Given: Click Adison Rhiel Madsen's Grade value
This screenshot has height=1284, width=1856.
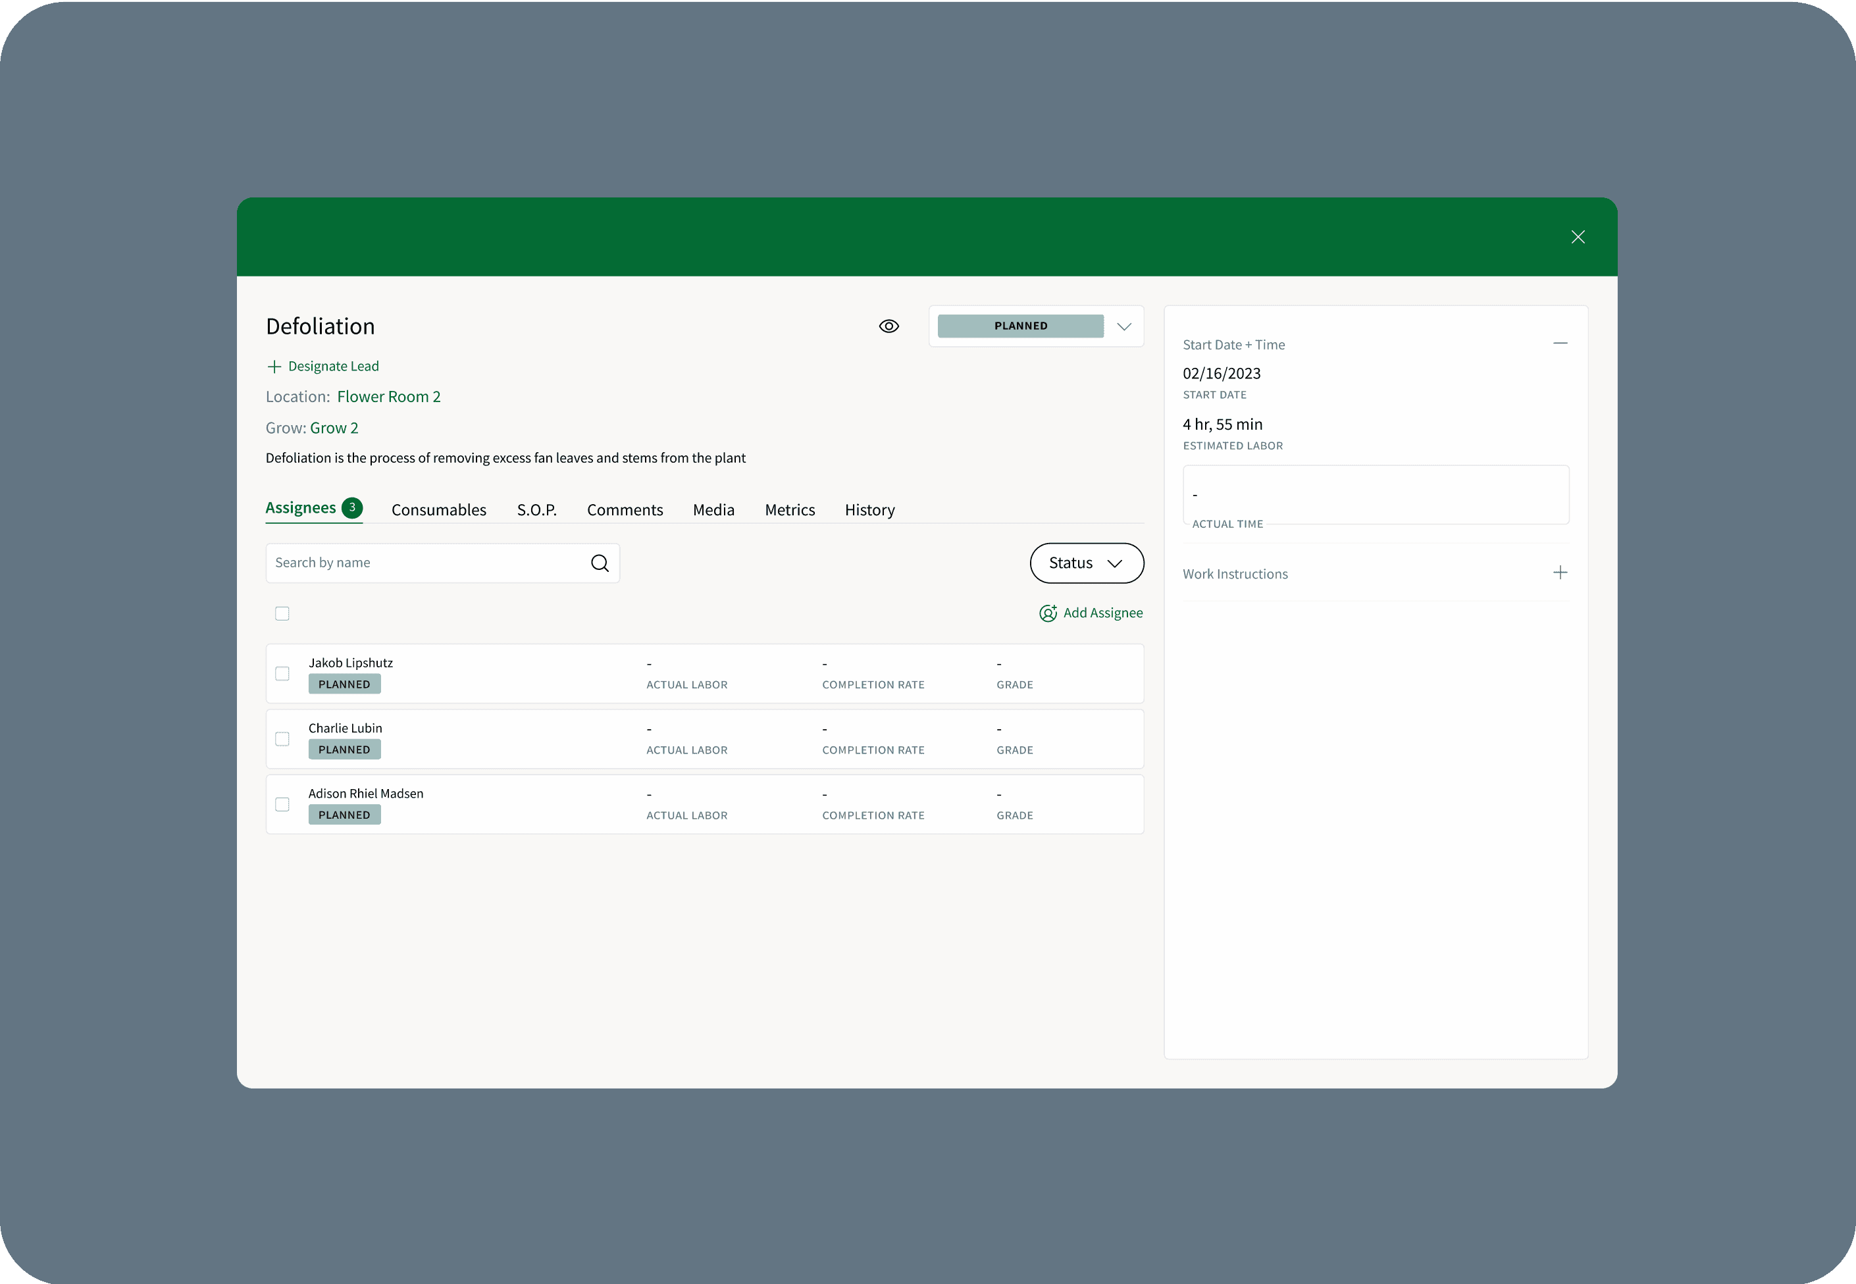Looking at the screenshot, I should point(999,794).
